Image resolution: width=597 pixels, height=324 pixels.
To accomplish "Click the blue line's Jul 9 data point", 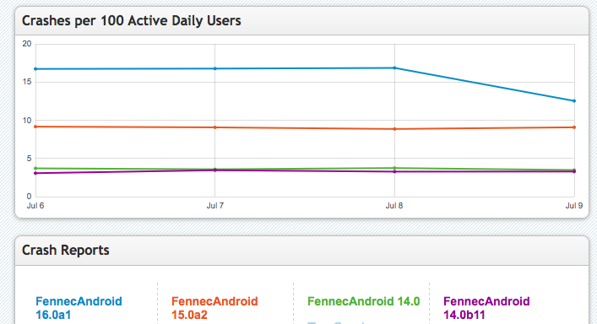I will [574, 101].
